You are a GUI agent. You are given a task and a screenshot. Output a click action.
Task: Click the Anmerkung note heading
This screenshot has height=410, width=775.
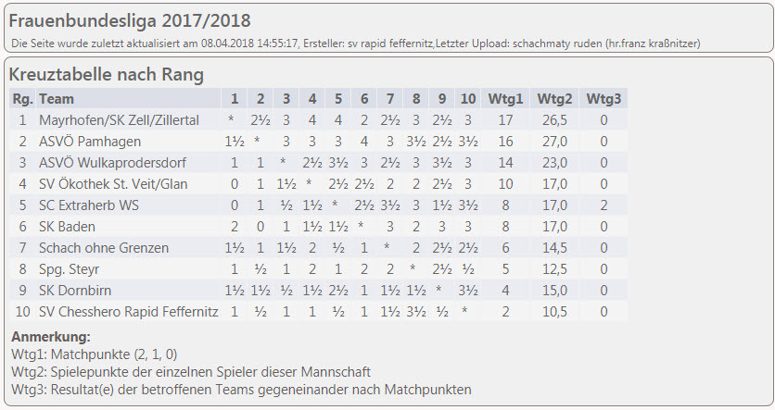pos(50,337)
